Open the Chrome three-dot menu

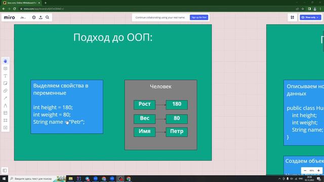tap(320, 9)
